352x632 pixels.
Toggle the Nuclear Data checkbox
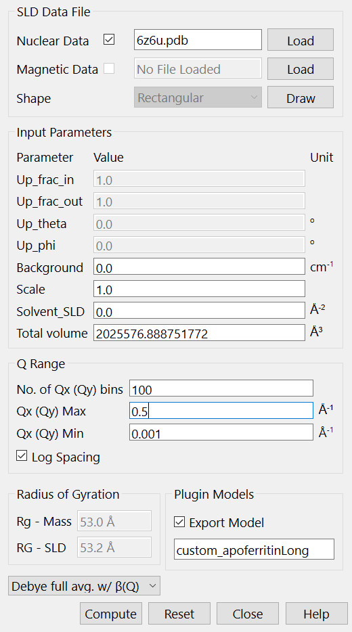pyautogui.click(x=109, y=39)
